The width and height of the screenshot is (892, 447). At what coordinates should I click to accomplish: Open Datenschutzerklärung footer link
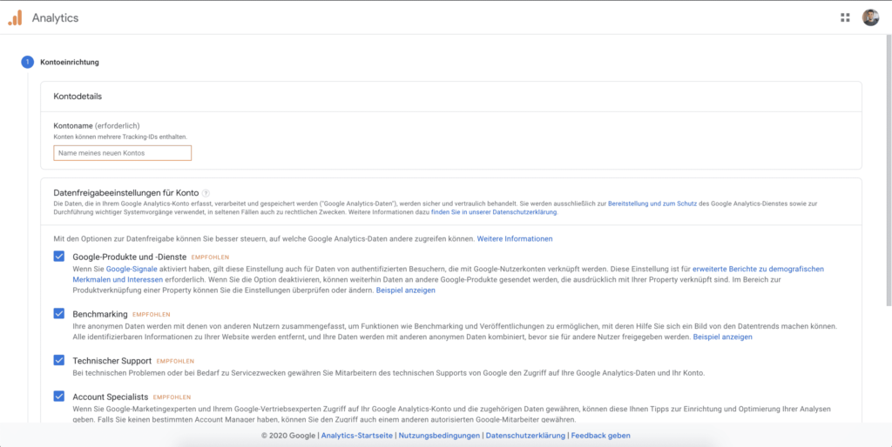(x=525, y=436)
